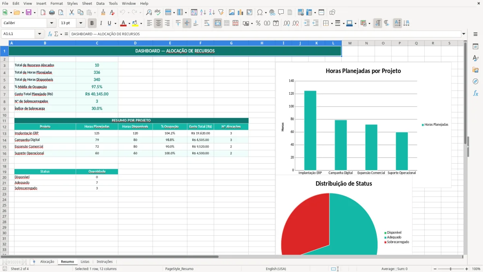Click the Copy icon

pos(80,12)
